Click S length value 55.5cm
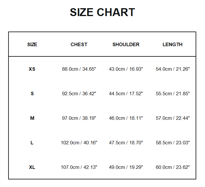The height and width of the screenshot is (187, 205). pos(173,94)
